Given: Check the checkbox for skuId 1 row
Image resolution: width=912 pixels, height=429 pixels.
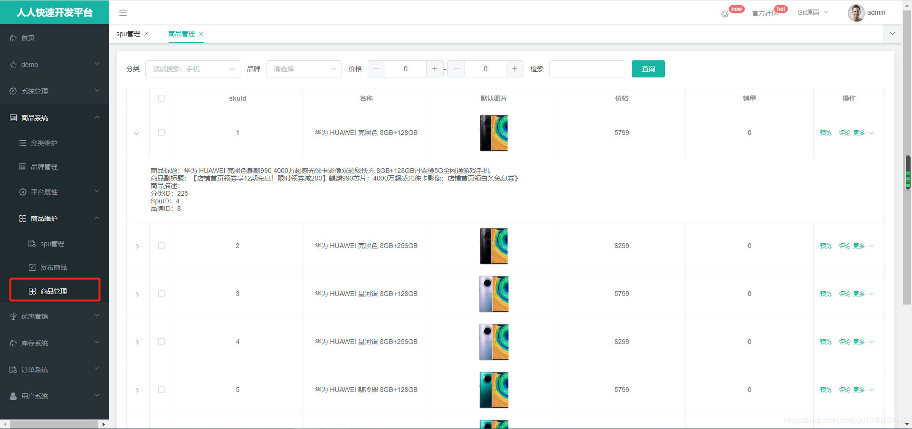Looking at the screenshot, I should [161, 133].
